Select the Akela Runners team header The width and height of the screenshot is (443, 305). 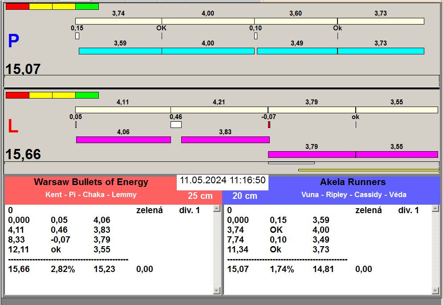click(353, 182)
